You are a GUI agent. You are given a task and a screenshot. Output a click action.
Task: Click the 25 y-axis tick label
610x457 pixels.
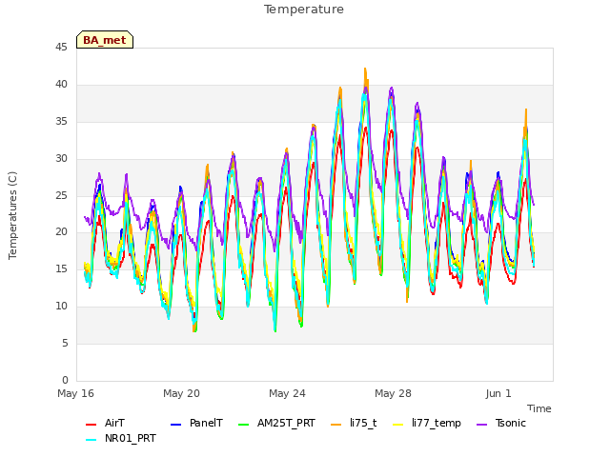(x=61, y=195)
